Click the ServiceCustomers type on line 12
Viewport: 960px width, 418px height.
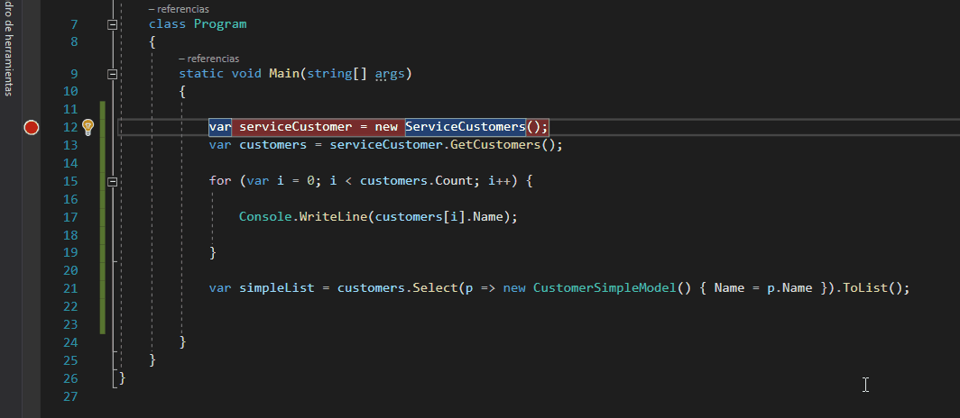[x=466, y=127]
